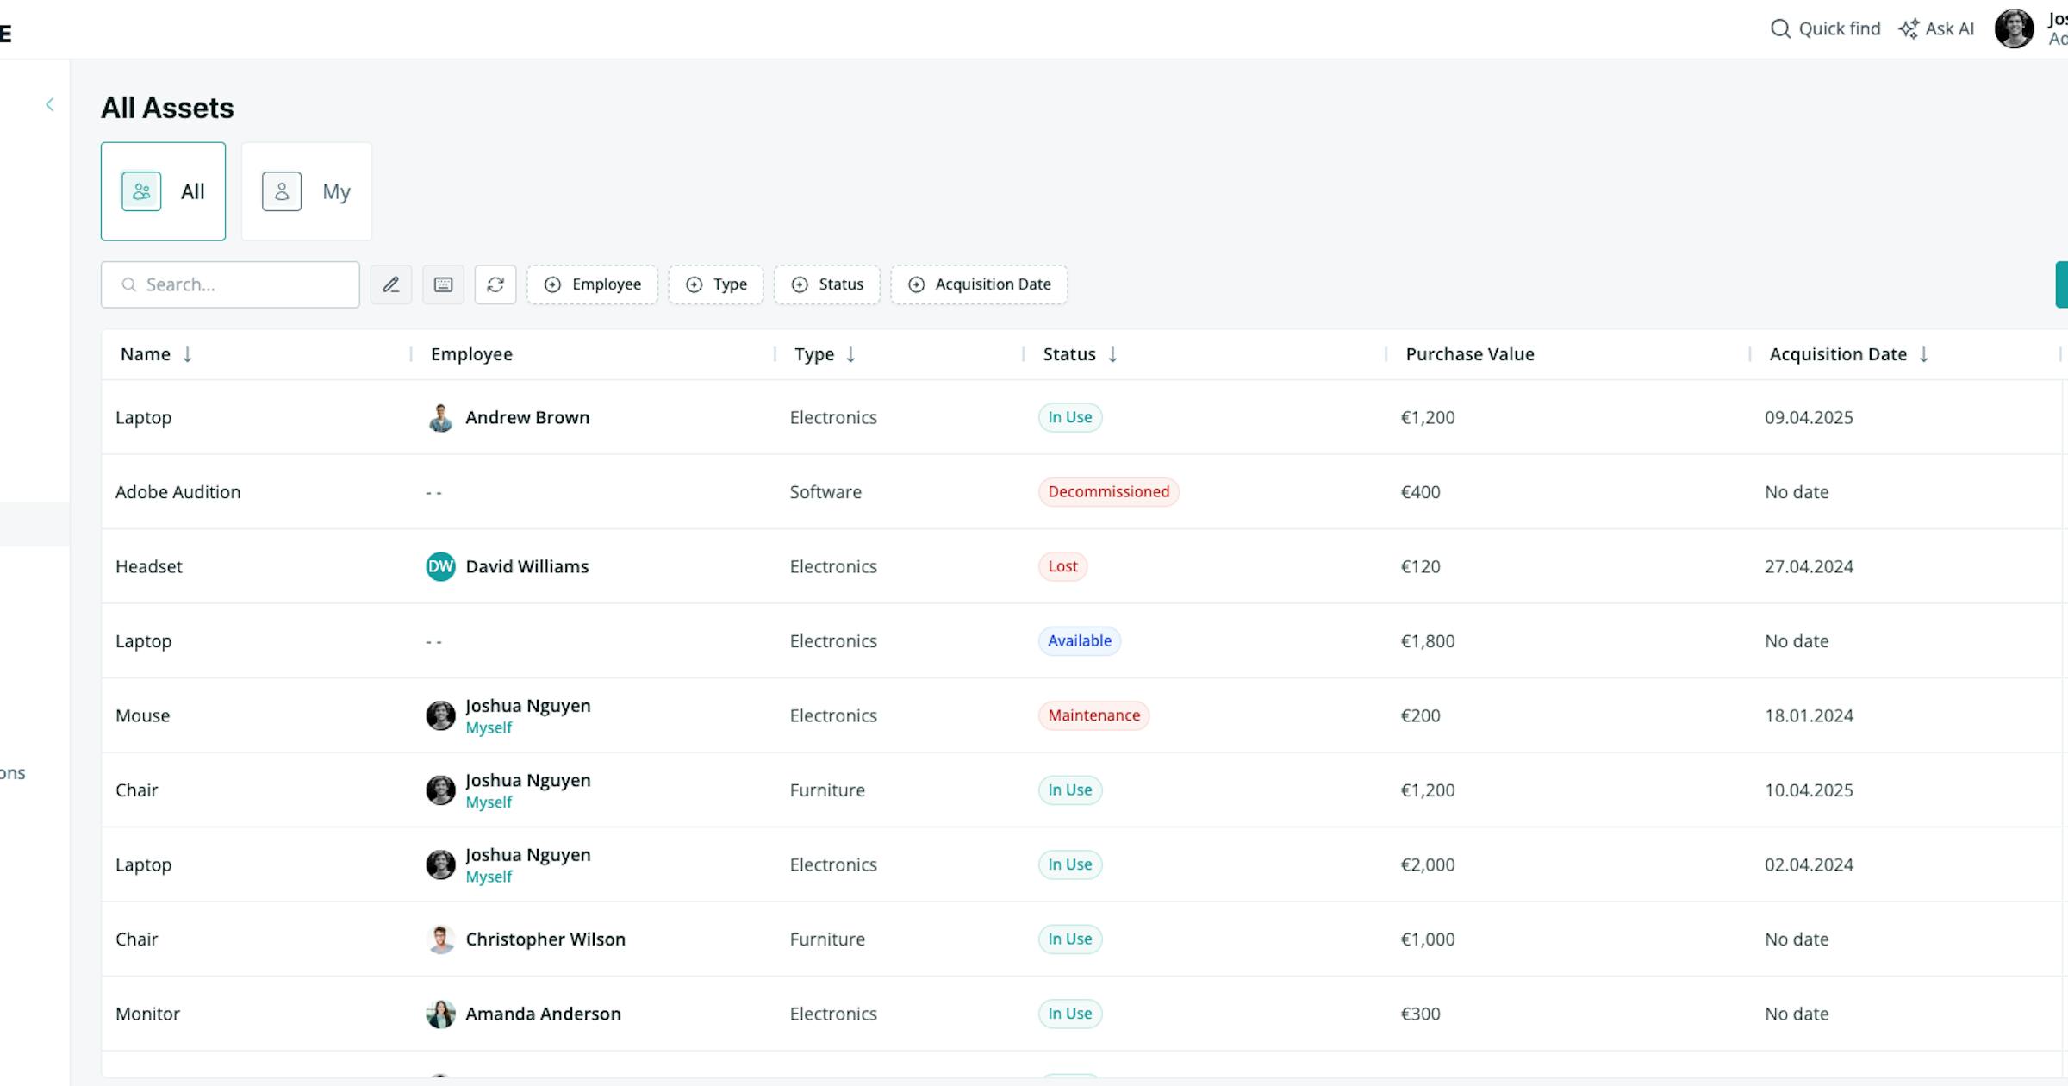The image size is (2068, 1086).
Task: Click the pencil edit icon in toolbar
Action: 390,284
